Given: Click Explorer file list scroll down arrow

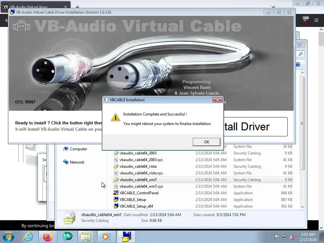Looking at the screenshot, I should [302, 207].
